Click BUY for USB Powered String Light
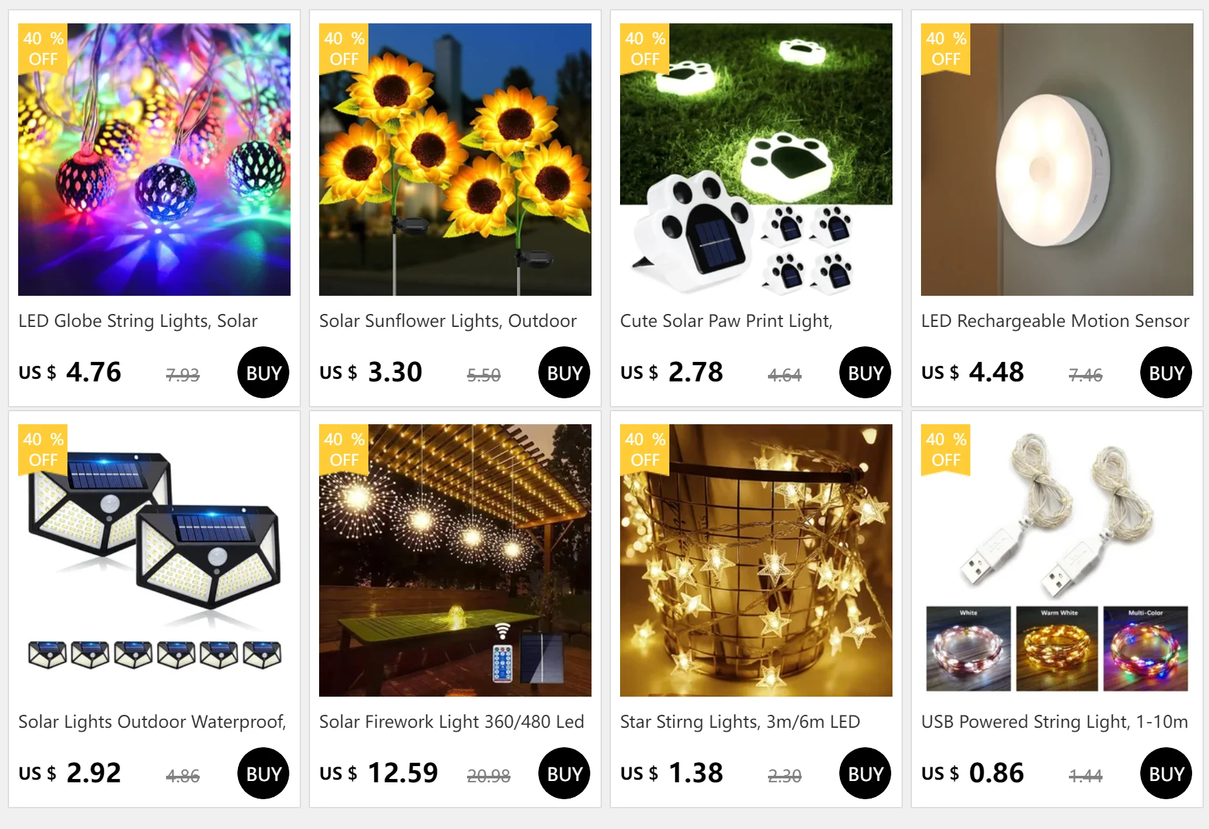This screenshot has height=829, width=1209. (x=1166, y=773)
